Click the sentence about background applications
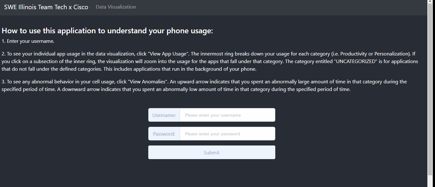 point(159,69)
